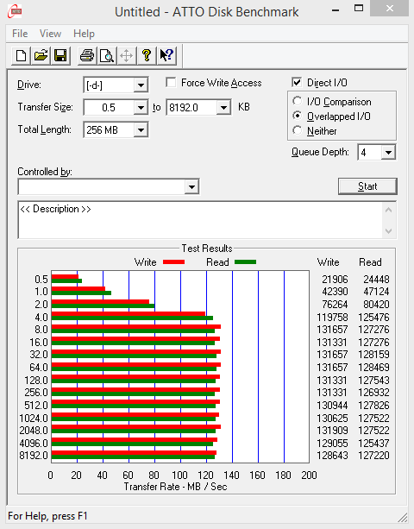This screenshot has height=529, width=414.
Task: Enable the Force Write Access checkbox
Action: (x=171, y=82)
